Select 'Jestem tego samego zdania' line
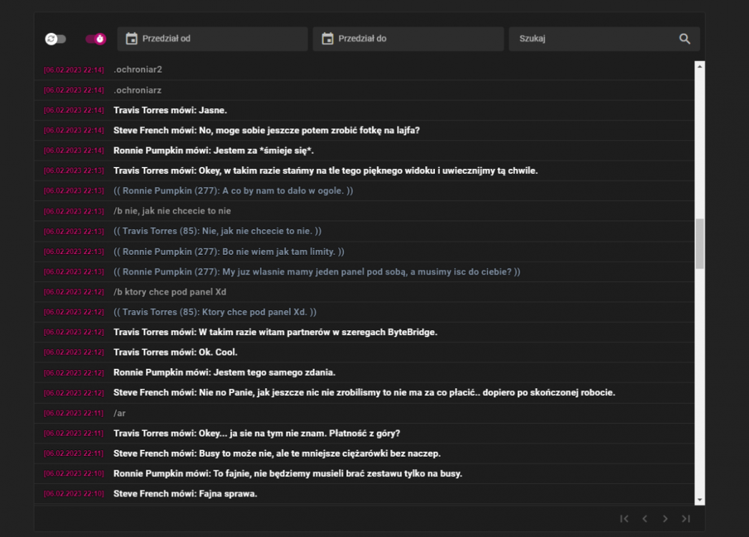This screenshot has width=749, height=537. (x=364, y=372)
